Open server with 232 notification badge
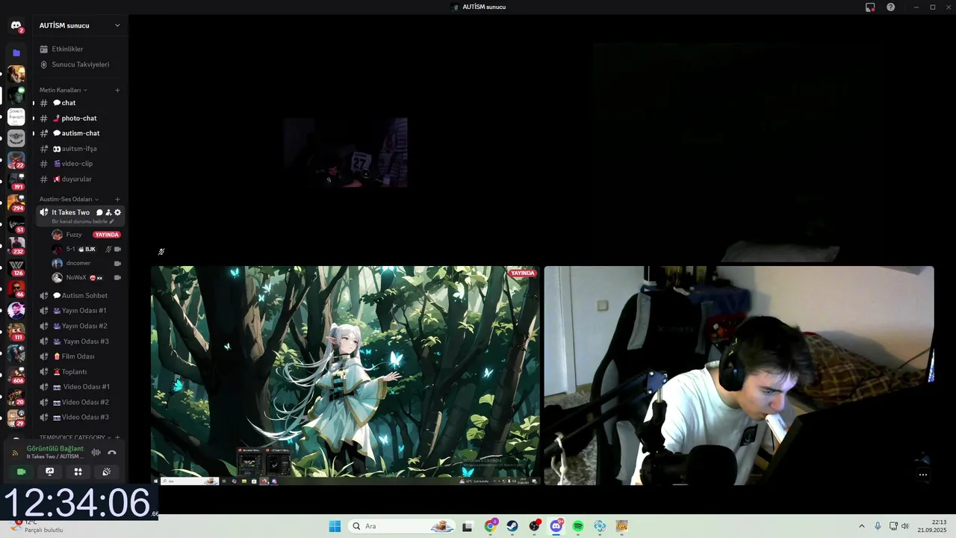Screen dimensions: 956x538 click(x=16, y=246)
